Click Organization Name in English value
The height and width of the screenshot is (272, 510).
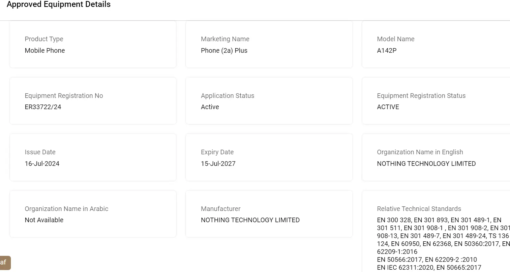click(426, 164)
